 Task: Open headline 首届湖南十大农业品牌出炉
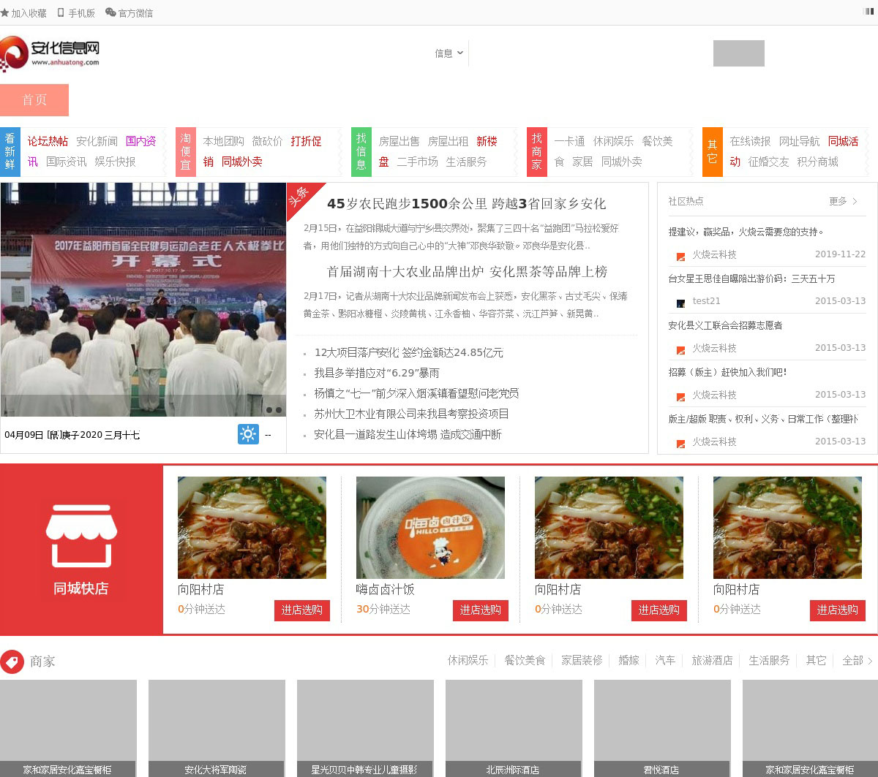pyautogui.click(x=467, y=272)
